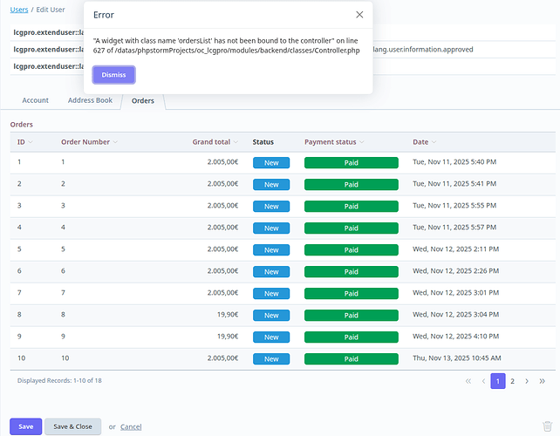Click the Dismiss button
Viewport: 560px width, 436px height.
pos(113,75)
